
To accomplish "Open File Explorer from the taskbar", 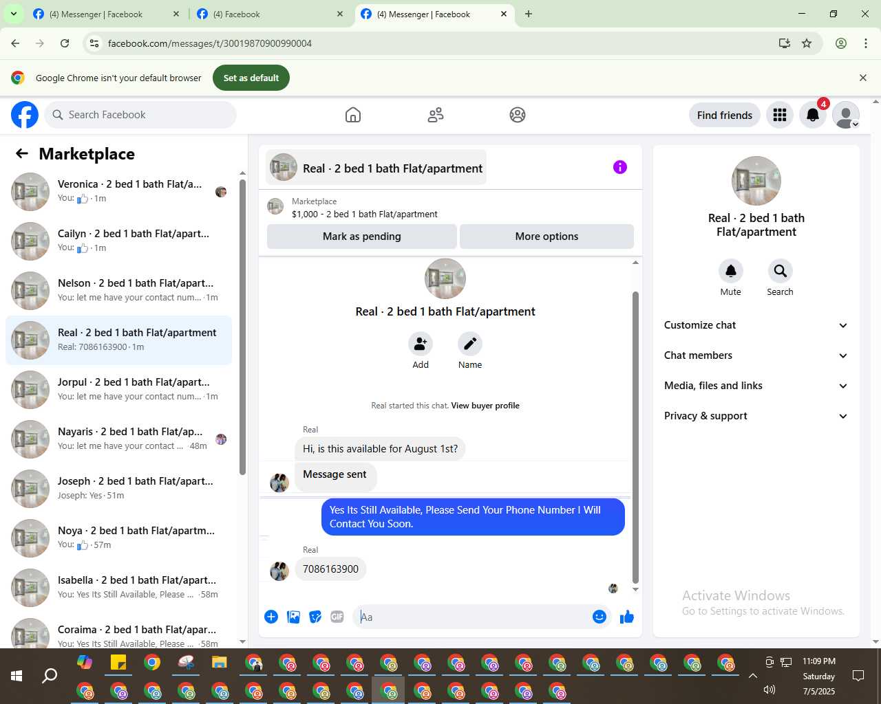I will click(x=220, y=662).
